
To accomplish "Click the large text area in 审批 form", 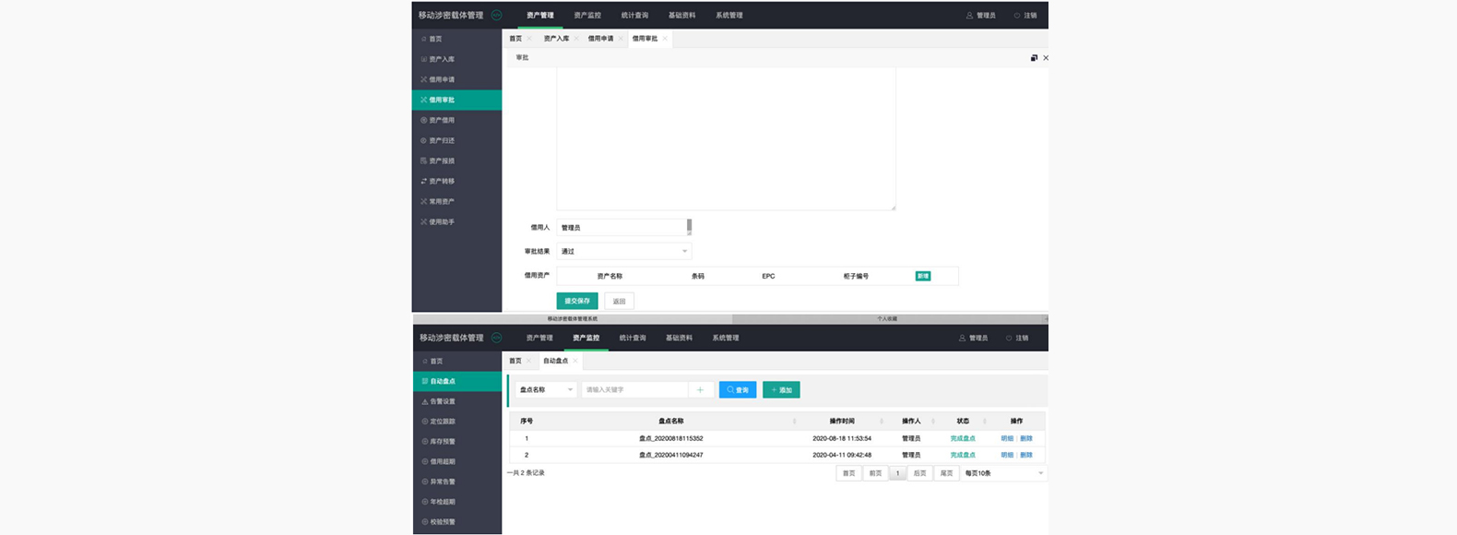I will [727, 138].
